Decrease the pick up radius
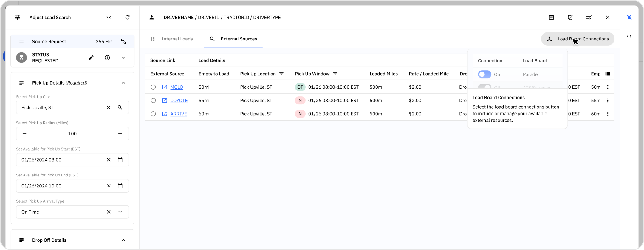This screenshot has height=250, width=644. click(x=24, y=134)
